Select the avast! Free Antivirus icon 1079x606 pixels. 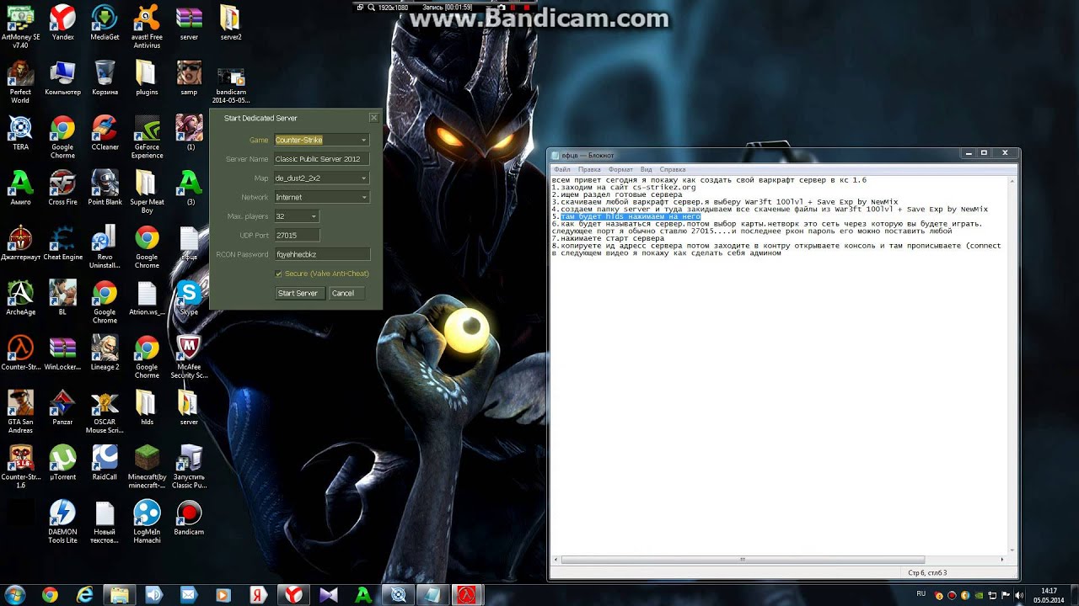click(x=147, y=25)
